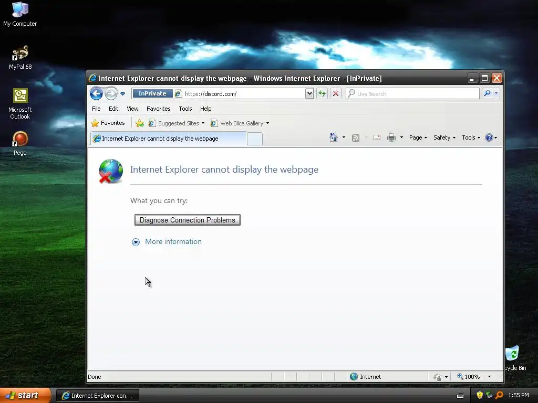Click the orange magnifier tray icon
This screenshot has width=538, height=403.
[x=499, y=395]
